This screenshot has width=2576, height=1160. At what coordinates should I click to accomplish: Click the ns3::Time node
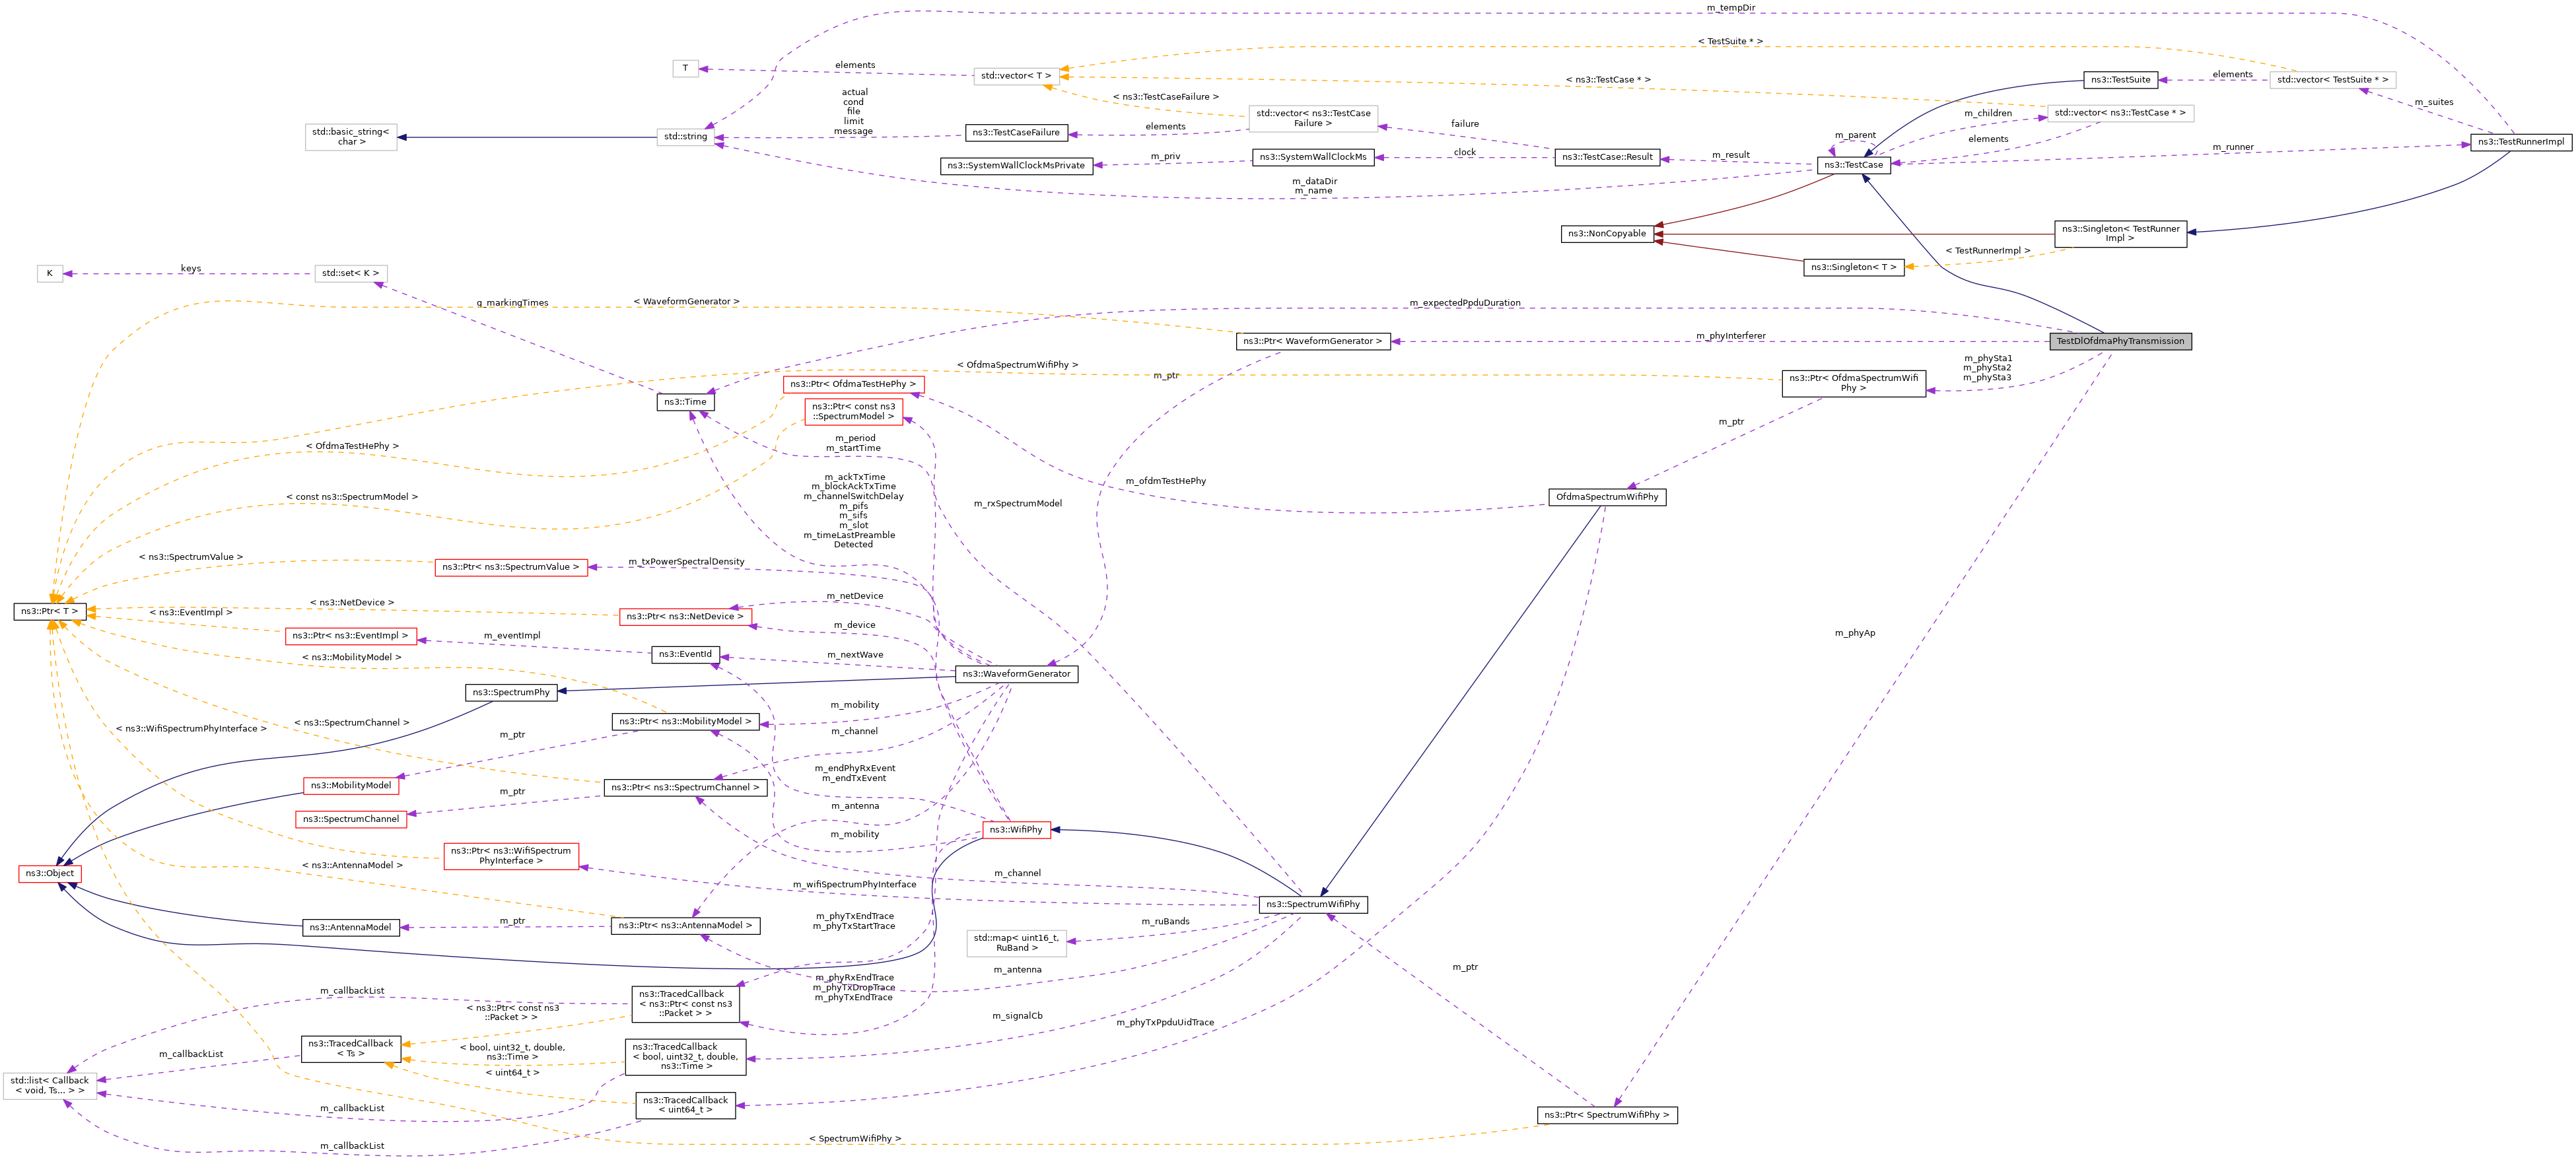pyautogui.click(x=685, y=402)
